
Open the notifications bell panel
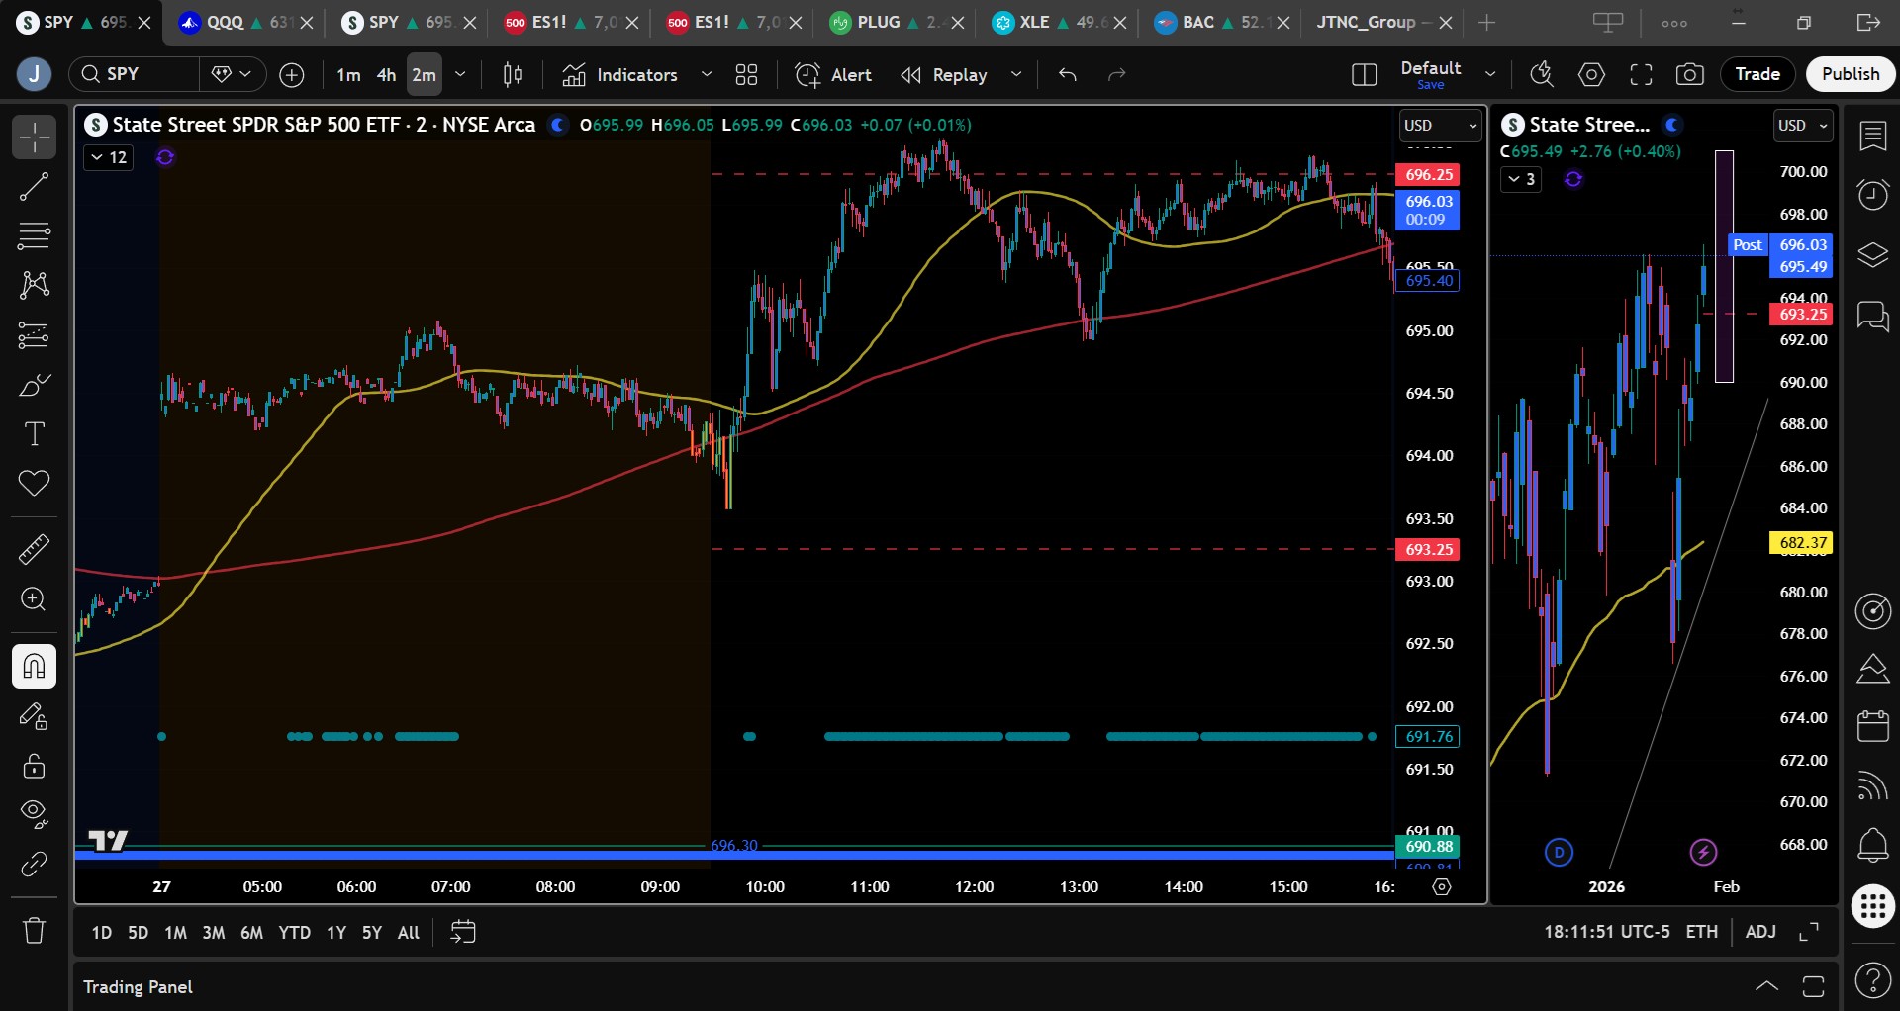click(x=1872, y=844)
